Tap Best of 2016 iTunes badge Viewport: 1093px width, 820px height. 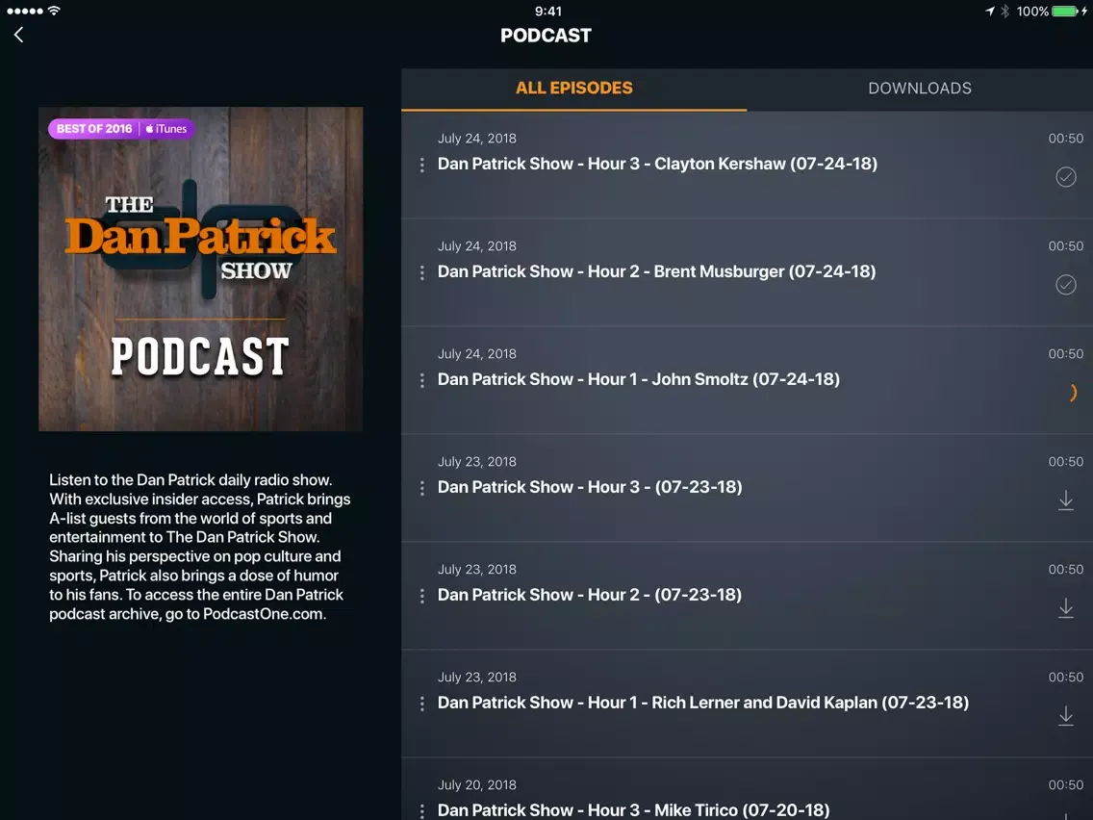(x=121, y=128)
